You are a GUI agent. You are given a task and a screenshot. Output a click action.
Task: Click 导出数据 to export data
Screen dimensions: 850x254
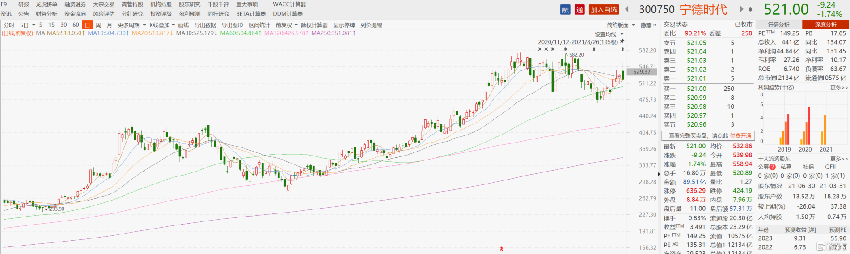point(205,25)
